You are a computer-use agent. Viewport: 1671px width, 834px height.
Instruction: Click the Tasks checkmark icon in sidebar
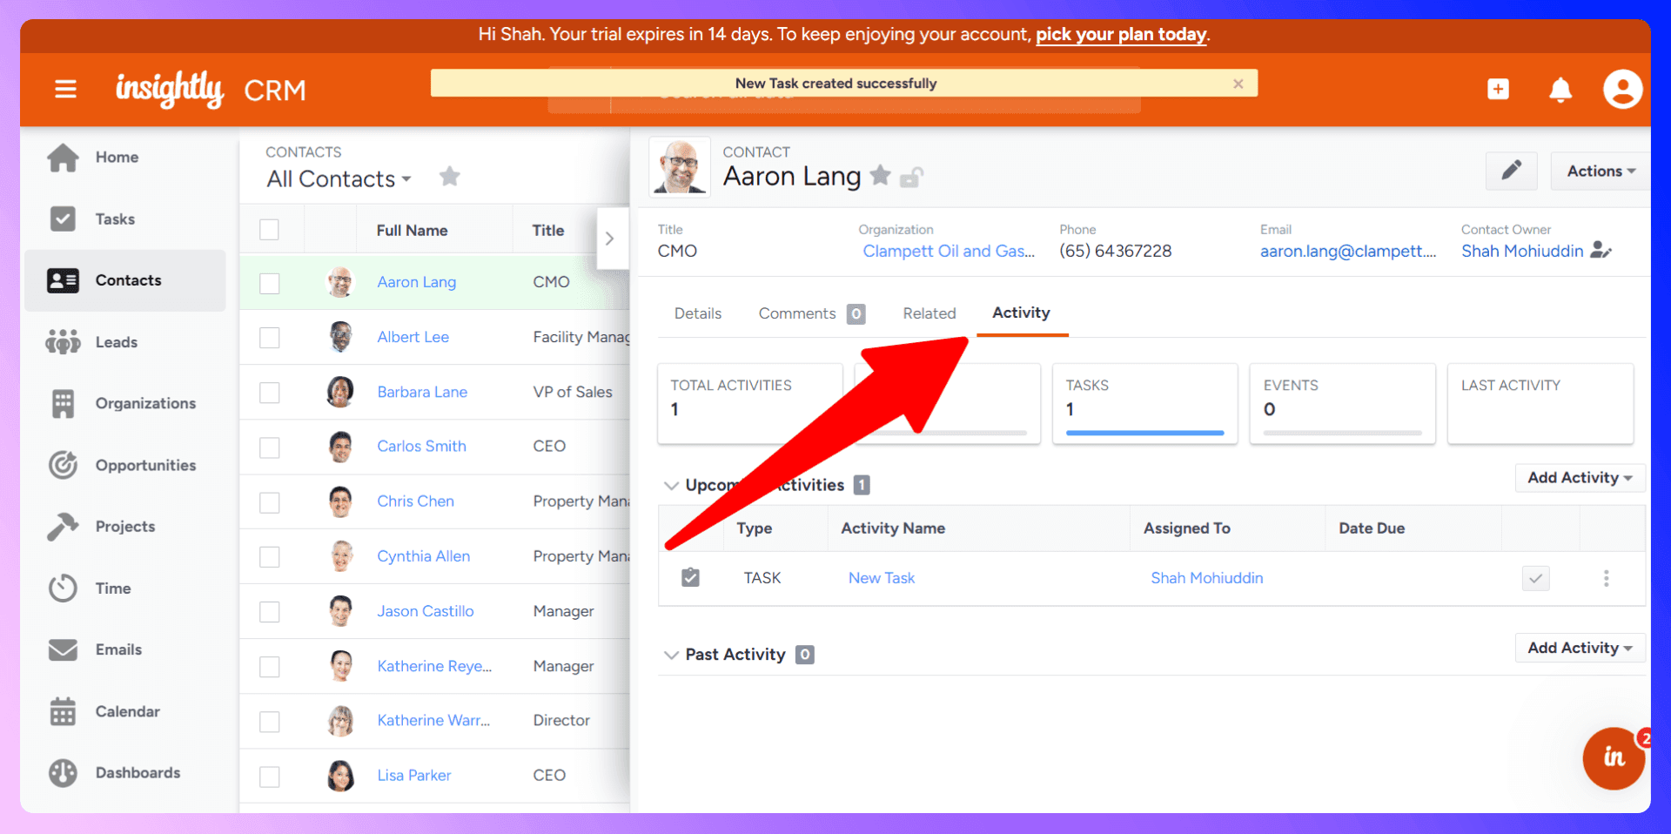coord(63,219)
